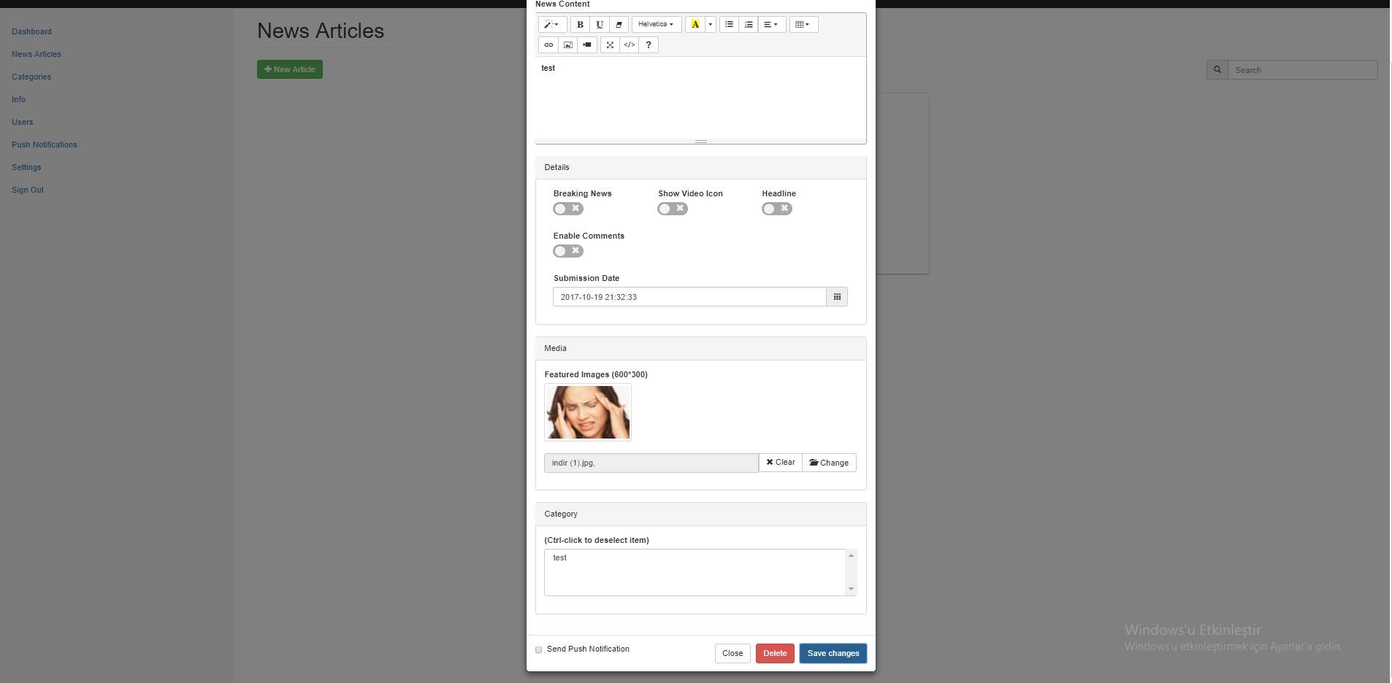Open the Helvetica font family dropdown
This screenshot has width=1392, height=683.
(656, 25)
